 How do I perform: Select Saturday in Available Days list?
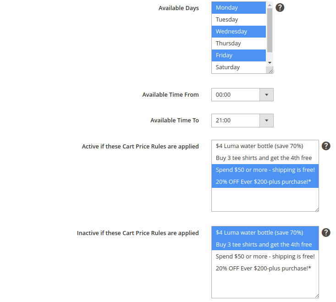click(x=239, y=67)
